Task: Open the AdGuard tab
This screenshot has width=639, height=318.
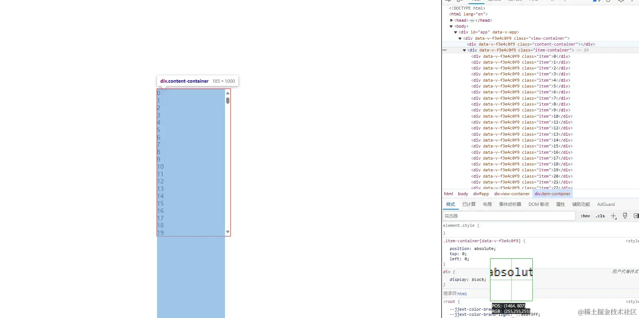Action: click(606, 204)
